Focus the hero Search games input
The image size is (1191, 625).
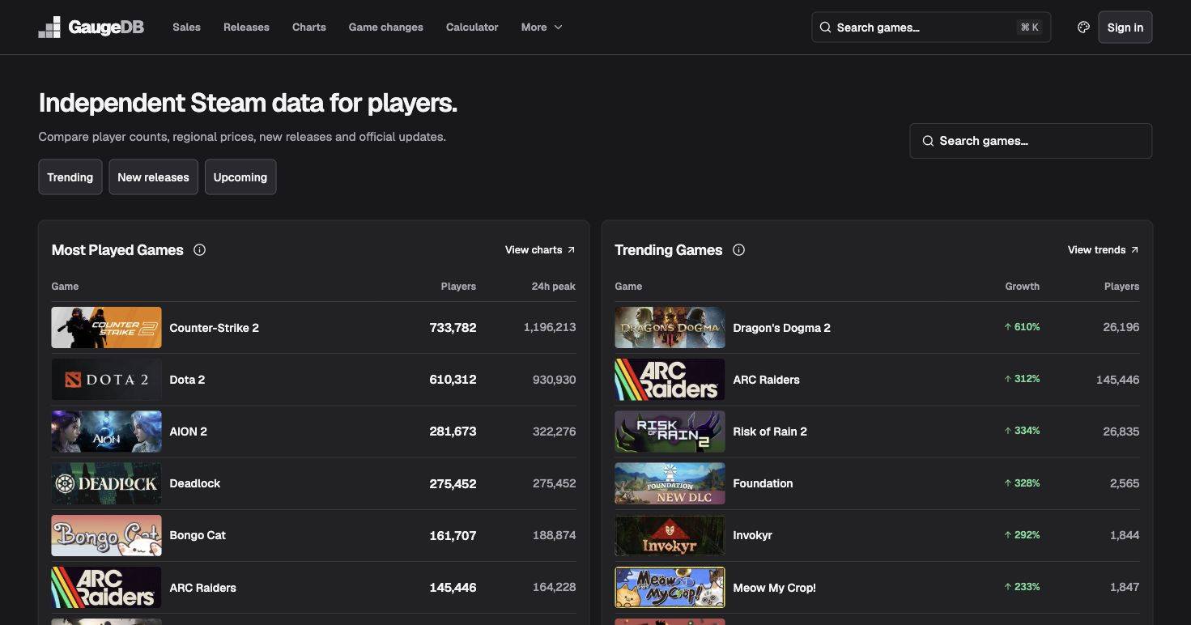[1031, 141]
